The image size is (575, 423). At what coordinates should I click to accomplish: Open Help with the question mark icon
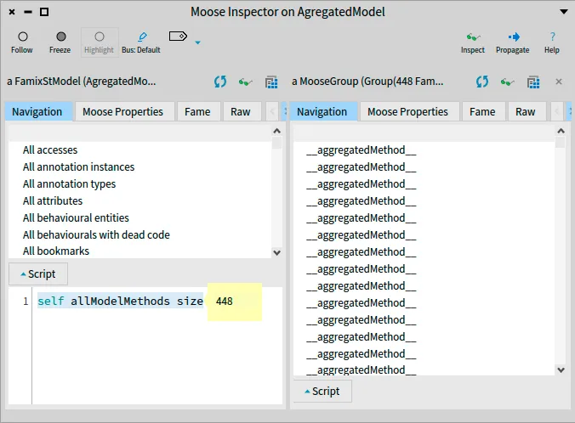[x=553, y=37]
